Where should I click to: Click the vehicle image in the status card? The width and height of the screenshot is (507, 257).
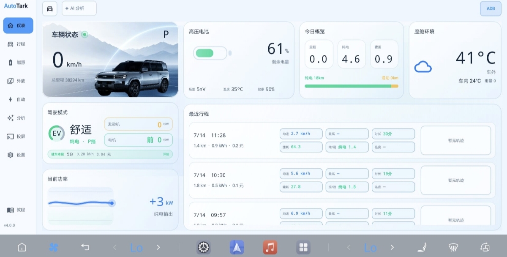132,77
